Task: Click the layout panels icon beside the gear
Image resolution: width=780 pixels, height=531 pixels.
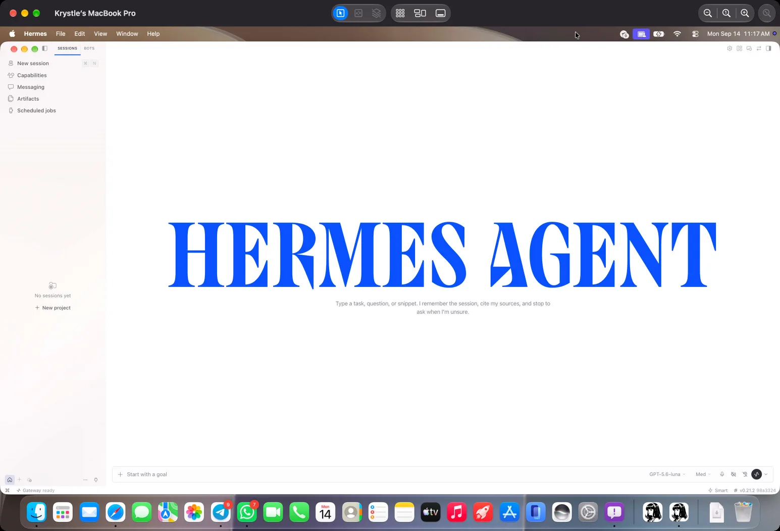Action: point(739,49)
